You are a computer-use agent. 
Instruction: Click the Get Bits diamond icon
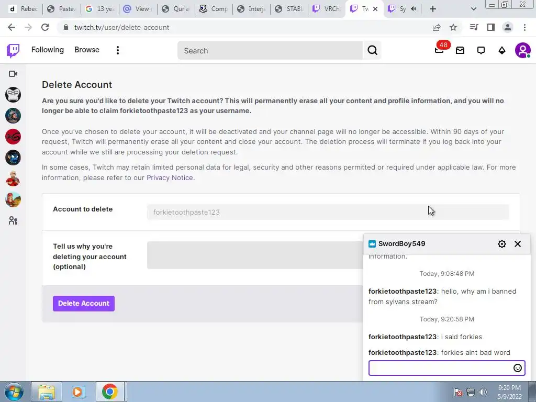tap(502, 51)
